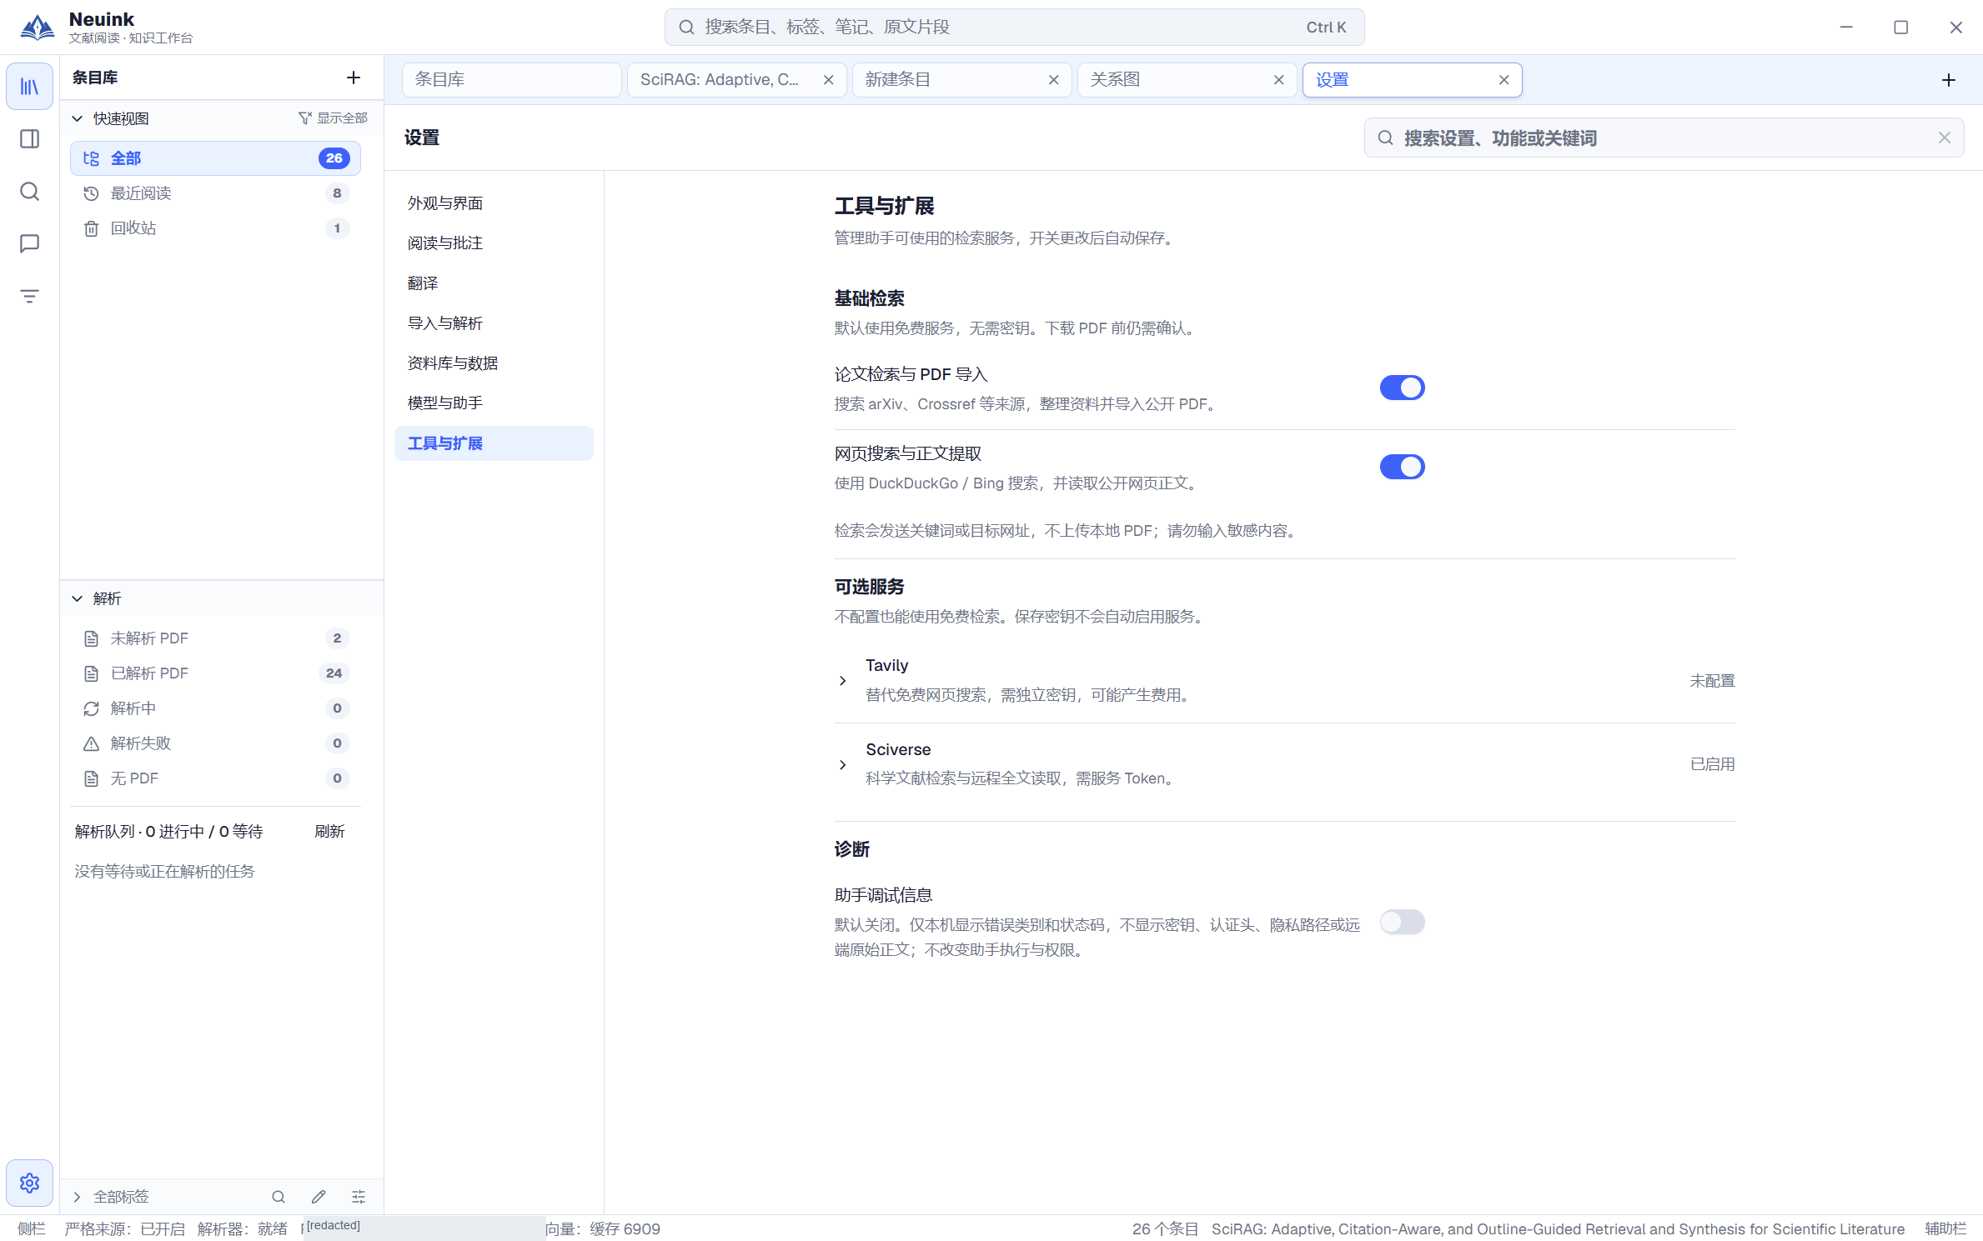This screenshot has height=1241, width=1983.
Task: Open 导入与解析 settings
Action: 494,323
